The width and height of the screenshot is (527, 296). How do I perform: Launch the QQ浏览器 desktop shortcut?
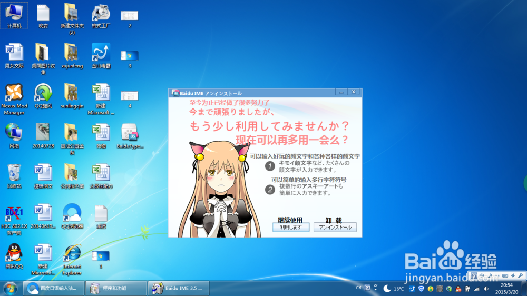72,216
